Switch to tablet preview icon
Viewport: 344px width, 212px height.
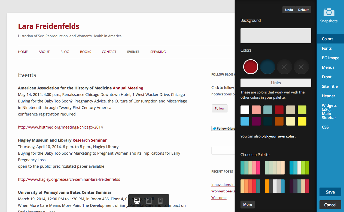pyautogui.click(x=149, y=201)
